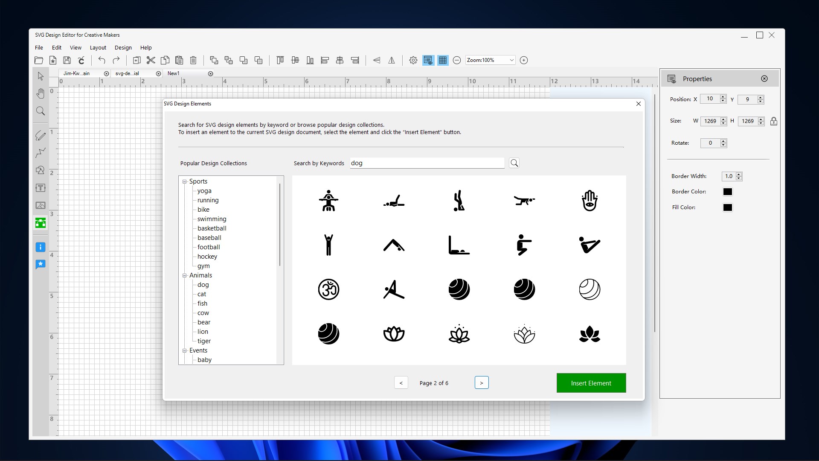Image resolution: width=819 pixels, height=461 pixels.
Task: Click the scissors Cut icon
Action: [x=151, y=60]
